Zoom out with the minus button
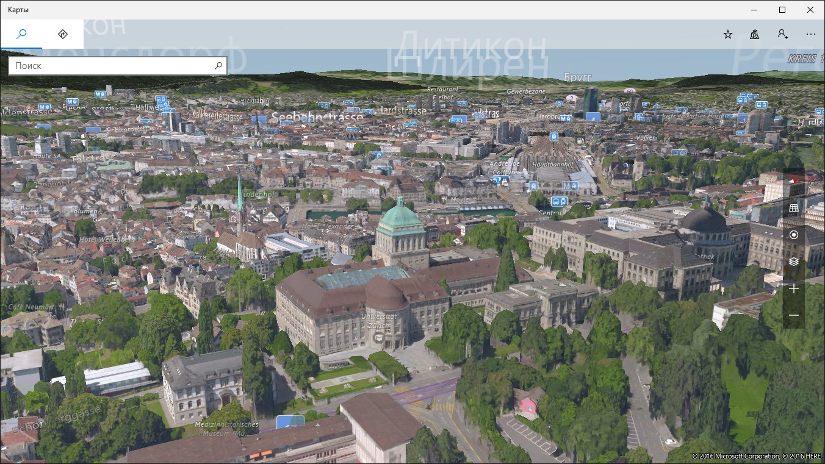825x464 pixels. 794,315
